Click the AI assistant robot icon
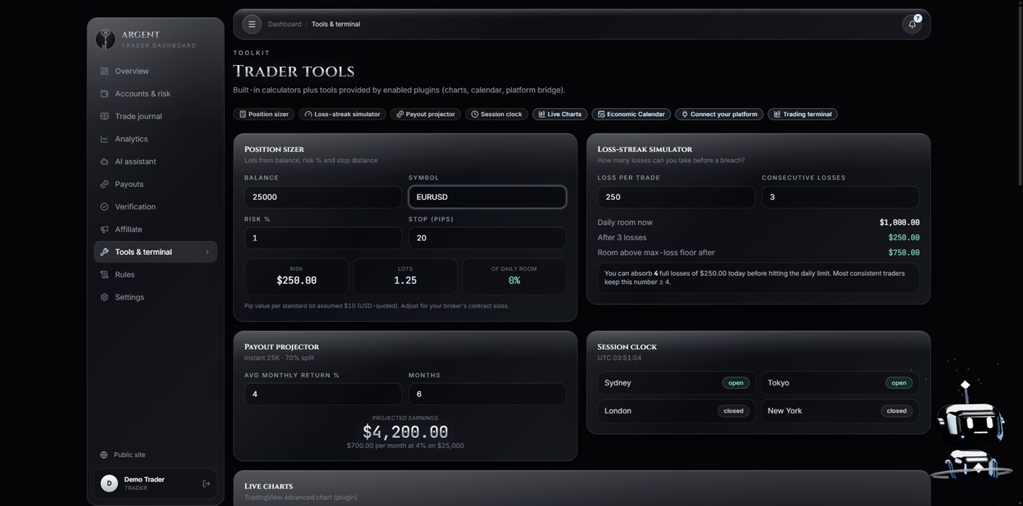The height and width of the screenshot is (506, 1023). (104, 161)
